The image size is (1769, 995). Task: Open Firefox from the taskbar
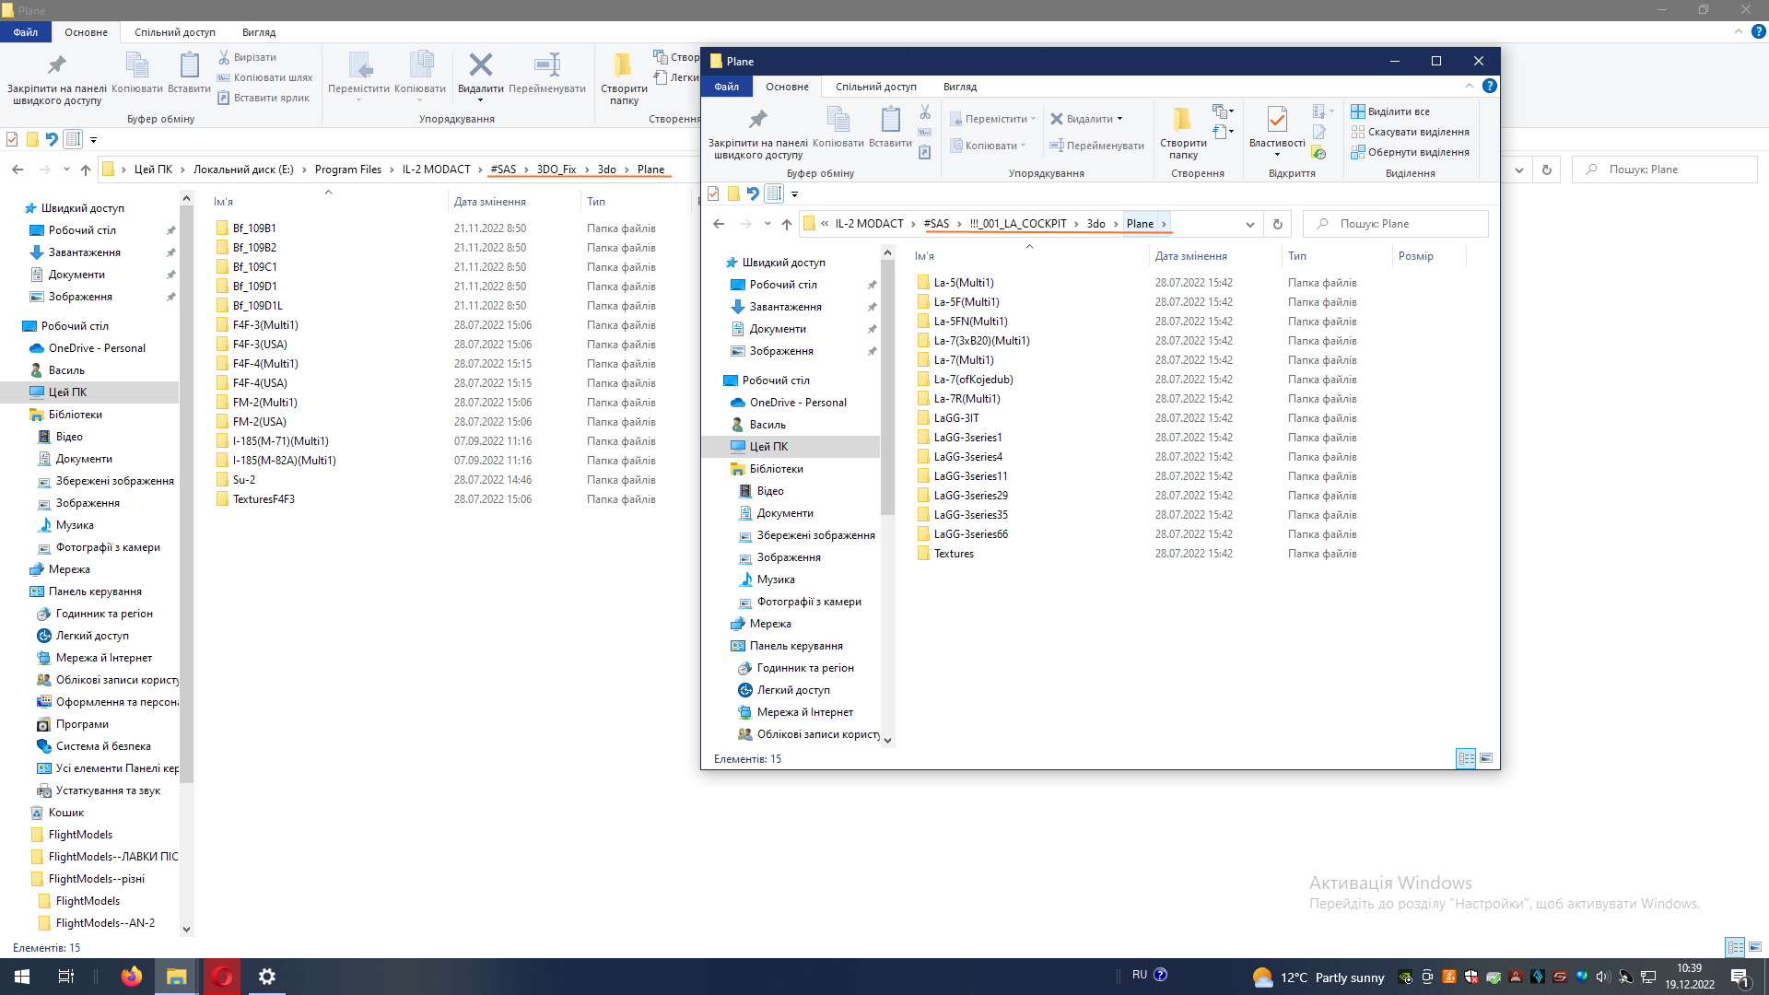132,977
